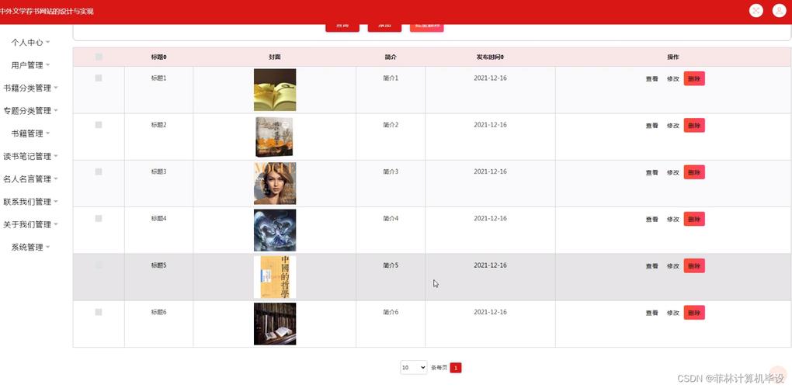The image size is (792, 388).
Task: Click the dark library cover in row 标题6
Action: pos(275,324)
